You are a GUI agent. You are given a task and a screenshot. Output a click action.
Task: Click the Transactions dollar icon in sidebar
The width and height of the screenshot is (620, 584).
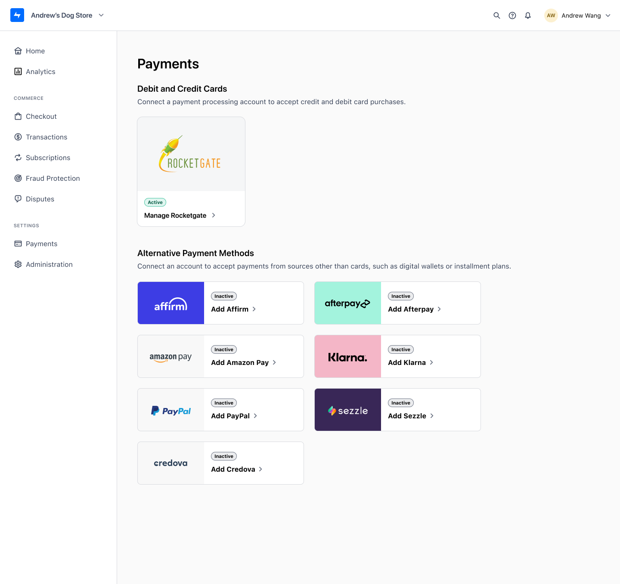tap(18, 137)
